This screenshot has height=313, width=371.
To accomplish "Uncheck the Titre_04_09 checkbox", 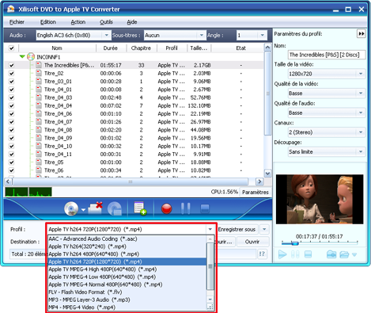I will (11, 138).
